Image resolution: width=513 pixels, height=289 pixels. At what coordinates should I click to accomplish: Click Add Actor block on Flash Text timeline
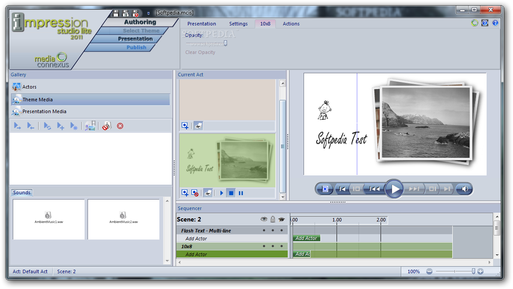pyautogui.click(x=306, y=239)
